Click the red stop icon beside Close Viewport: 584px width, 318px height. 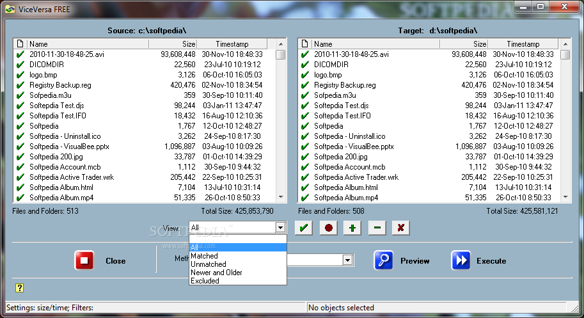point(84,260)
